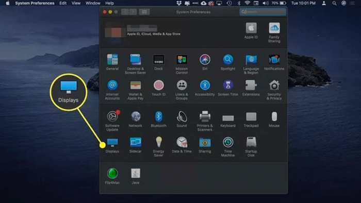361x203 pixels.
Task: Open Software Update with badge
Action: point(112,121)
